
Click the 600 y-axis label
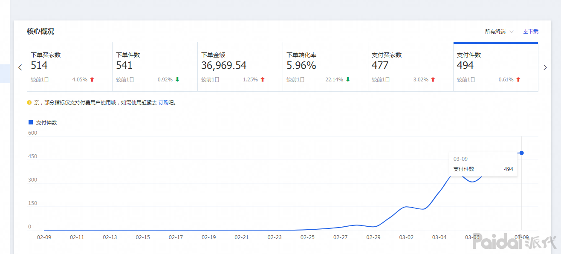[x=32, y=133]
